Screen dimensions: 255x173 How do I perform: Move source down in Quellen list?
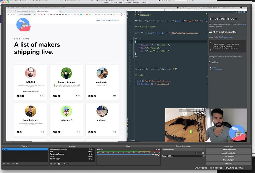coord(68,164)
